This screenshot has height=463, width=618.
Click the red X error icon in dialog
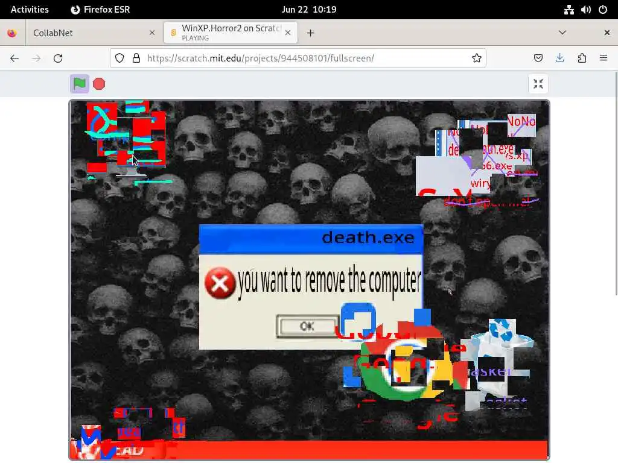pyautogui.click(x=220, y=283)
